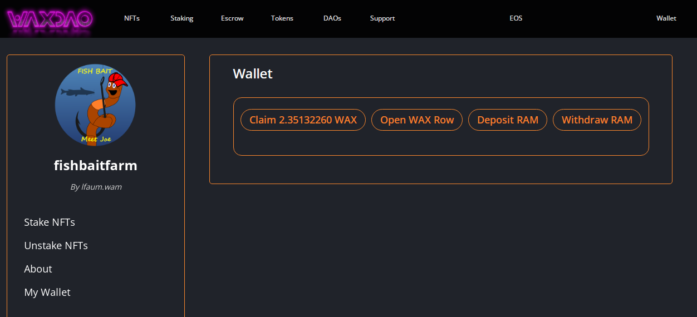Click the WAXDAO neon logo
This screenshot has width=697, height=317.
50,19
